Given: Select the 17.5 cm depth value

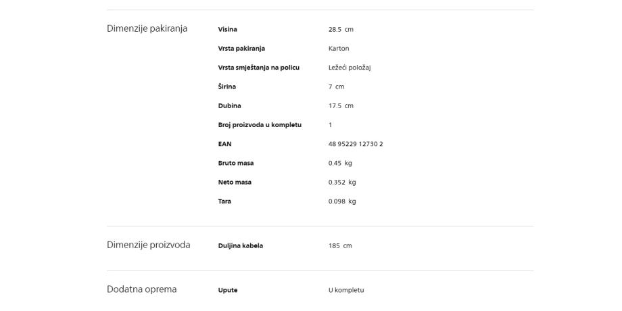Looking at the screenshot, I should (341, 106).
